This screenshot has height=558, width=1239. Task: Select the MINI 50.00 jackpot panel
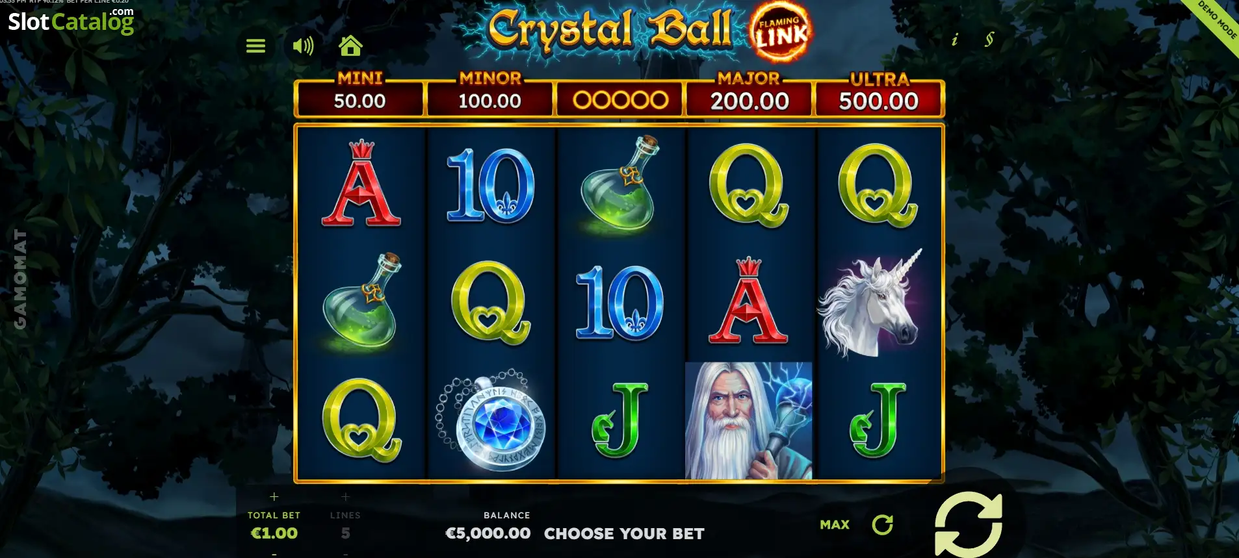(x=359, y=94)
